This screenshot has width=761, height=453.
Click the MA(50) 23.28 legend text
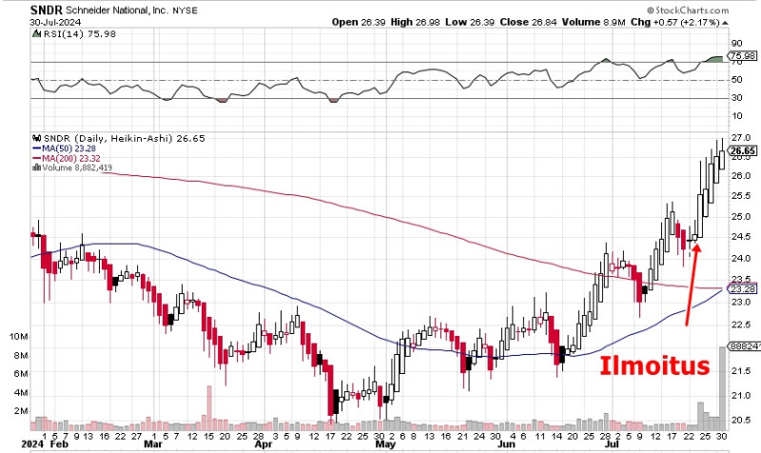[68, 148]
